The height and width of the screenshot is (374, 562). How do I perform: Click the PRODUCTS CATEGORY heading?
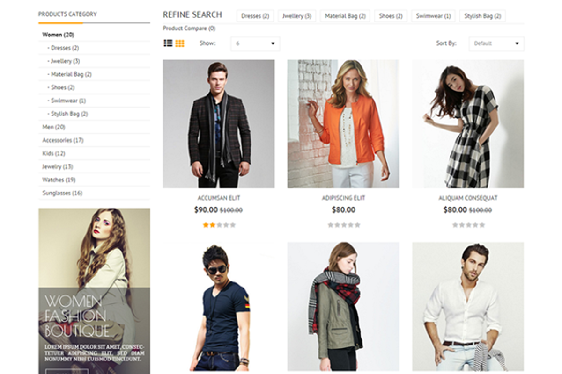pos(67,14)
